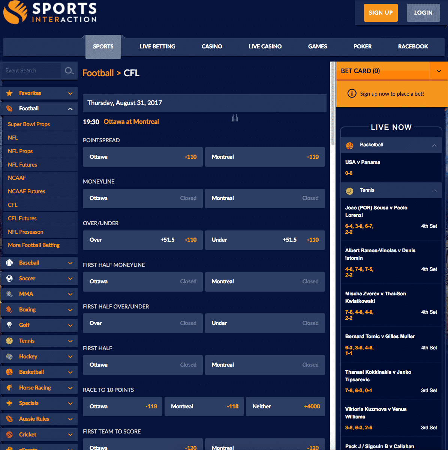The height and width of the screenshot is (450, 448).
Task: Open Super Bowl Props link
Action: coord(29,124)
